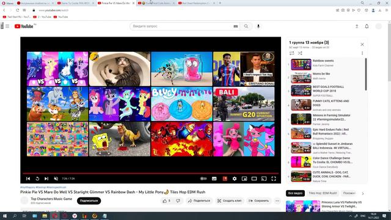Open Opera main menu button
Image resolution: width=391 pixels, height=220 pixels.
point(7,3)
